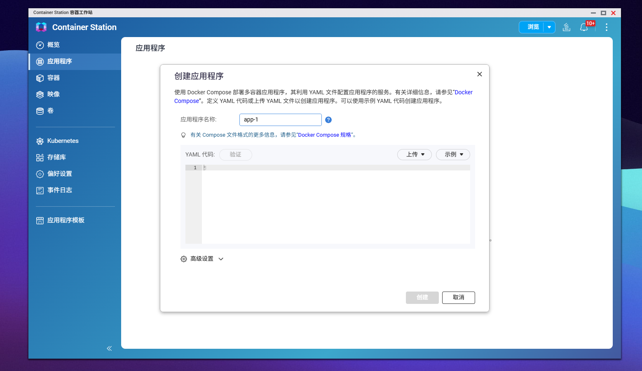Click the 应用程序名称 input field
Viewport: 642px width, 371px height.
point(281,120)
